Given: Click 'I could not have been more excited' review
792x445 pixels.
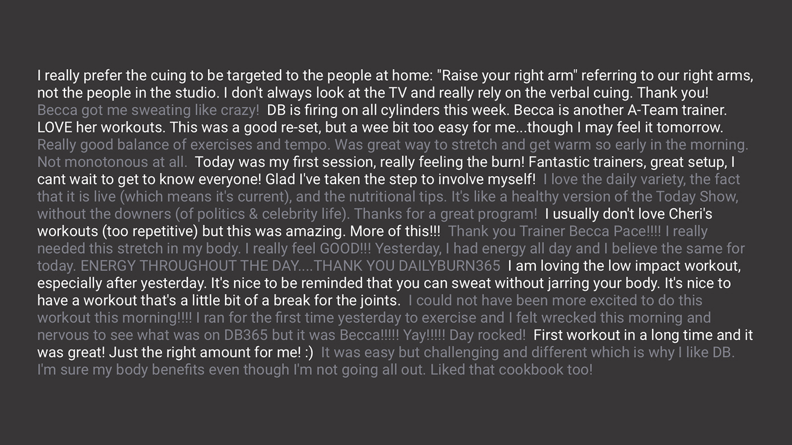Looking at the screenshot, I should (x=374, y=318).
